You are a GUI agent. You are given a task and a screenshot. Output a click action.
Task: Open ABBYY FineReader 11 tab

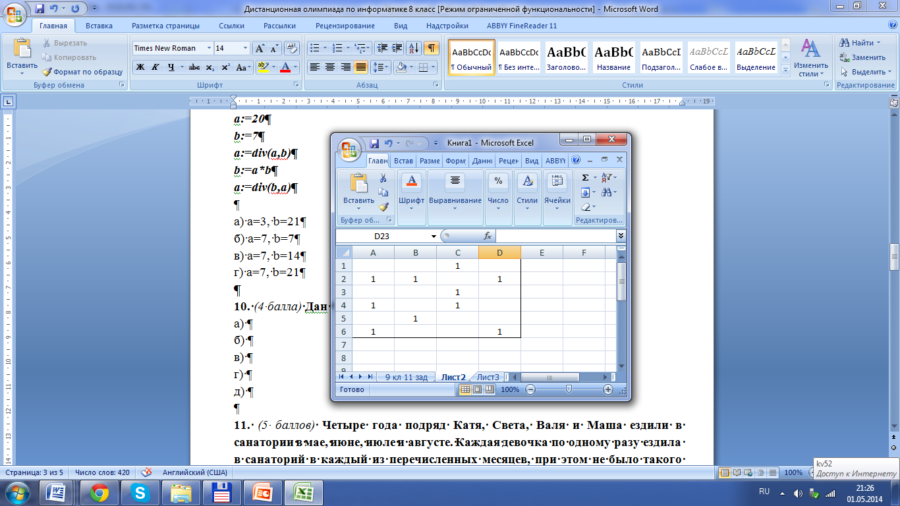[x=522, y=26]
